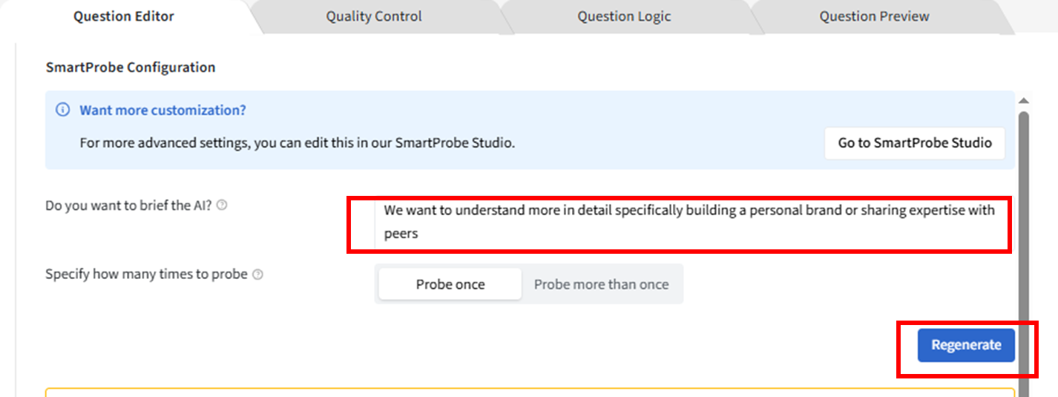Click the "Do you want to brief the AI?" label

128,206
